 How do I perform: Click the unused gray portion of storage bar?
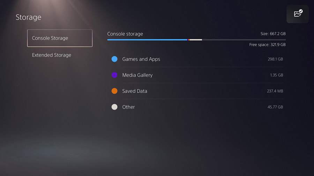(x=244, y=40)
